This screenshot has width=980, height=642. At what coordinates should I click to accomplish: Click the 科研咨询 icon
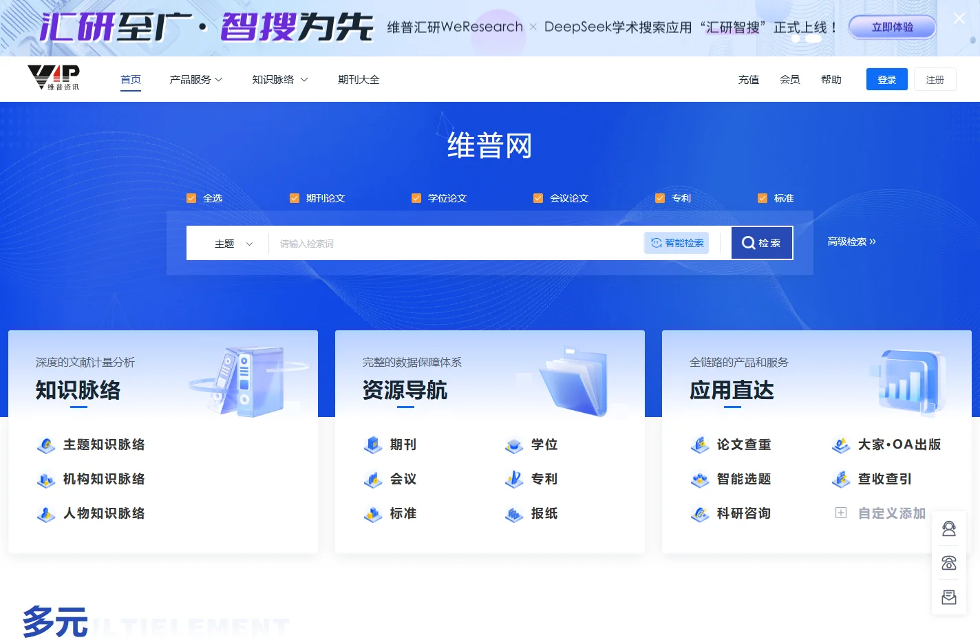pyautogui.click(x=700, y=514)
